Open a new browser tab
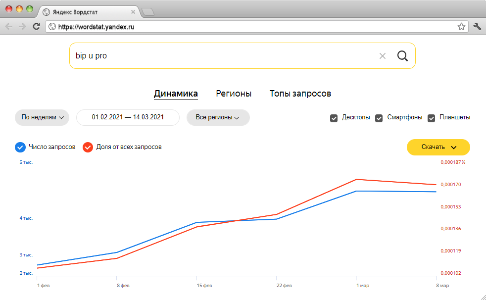 [148, 11]
